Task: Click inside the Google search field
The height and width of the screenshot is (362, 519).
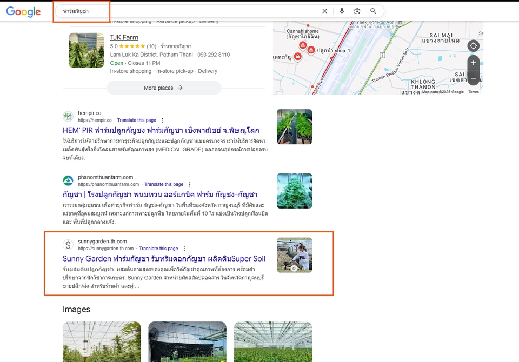Action: pyautogui.click(x=189, y=11)
